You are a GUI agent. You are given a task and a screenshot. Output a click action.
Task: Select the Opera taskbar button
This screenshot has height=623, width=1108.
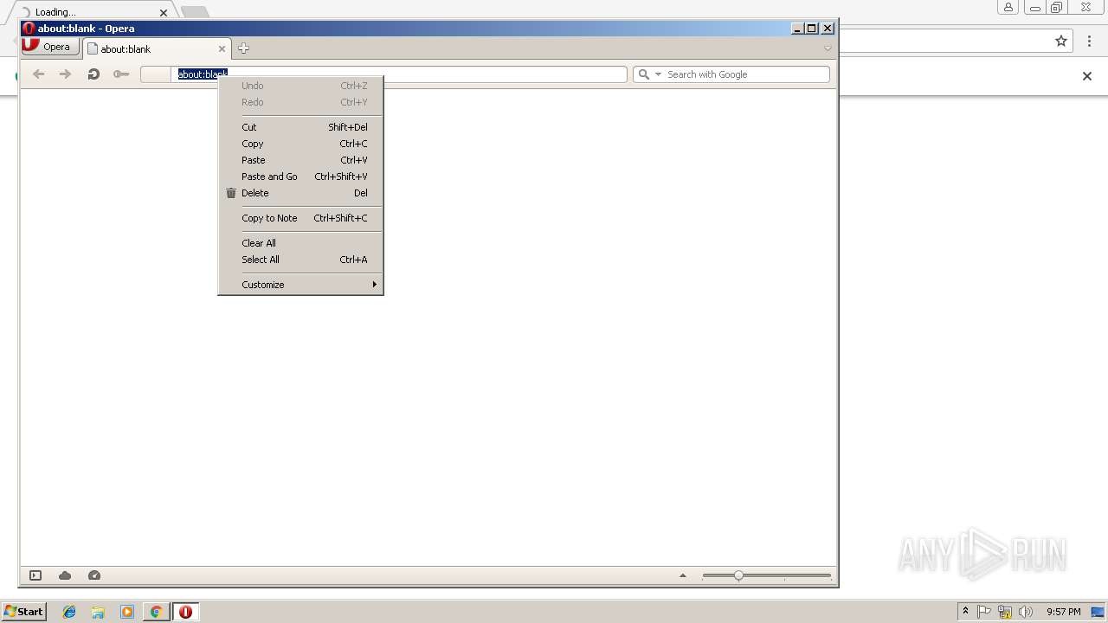185,612
